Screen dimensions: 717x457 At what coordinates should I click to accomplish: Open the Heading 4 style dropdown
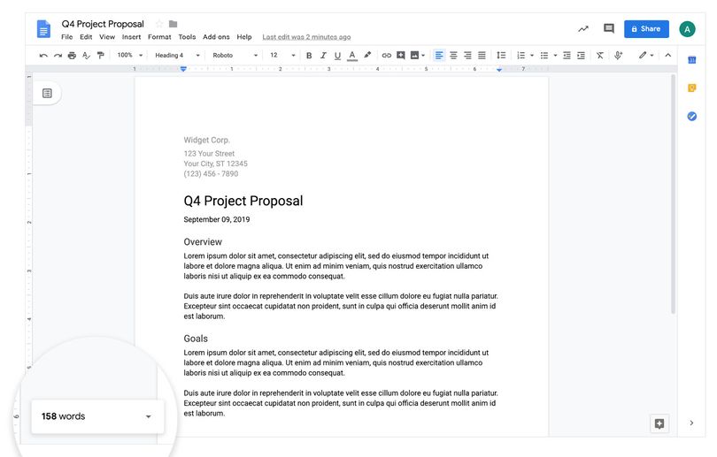[x=177, y=55]
